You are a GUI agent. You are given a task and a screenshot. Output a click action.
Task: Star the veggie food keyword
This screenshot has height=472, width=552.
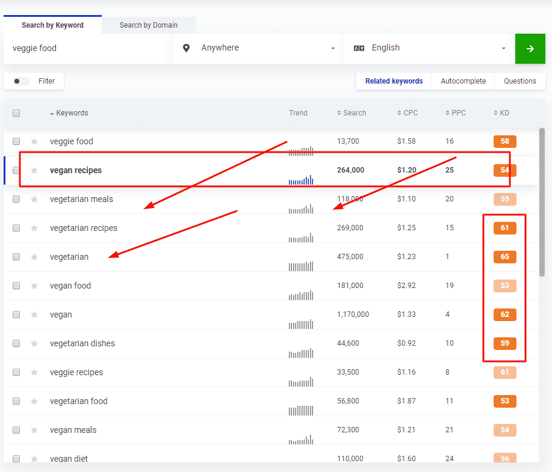point(34,141)
